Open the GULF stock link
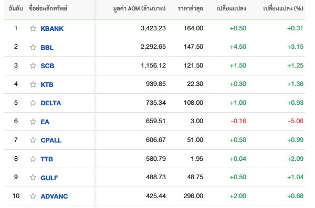The image size is (315, 208). [49, 178]
